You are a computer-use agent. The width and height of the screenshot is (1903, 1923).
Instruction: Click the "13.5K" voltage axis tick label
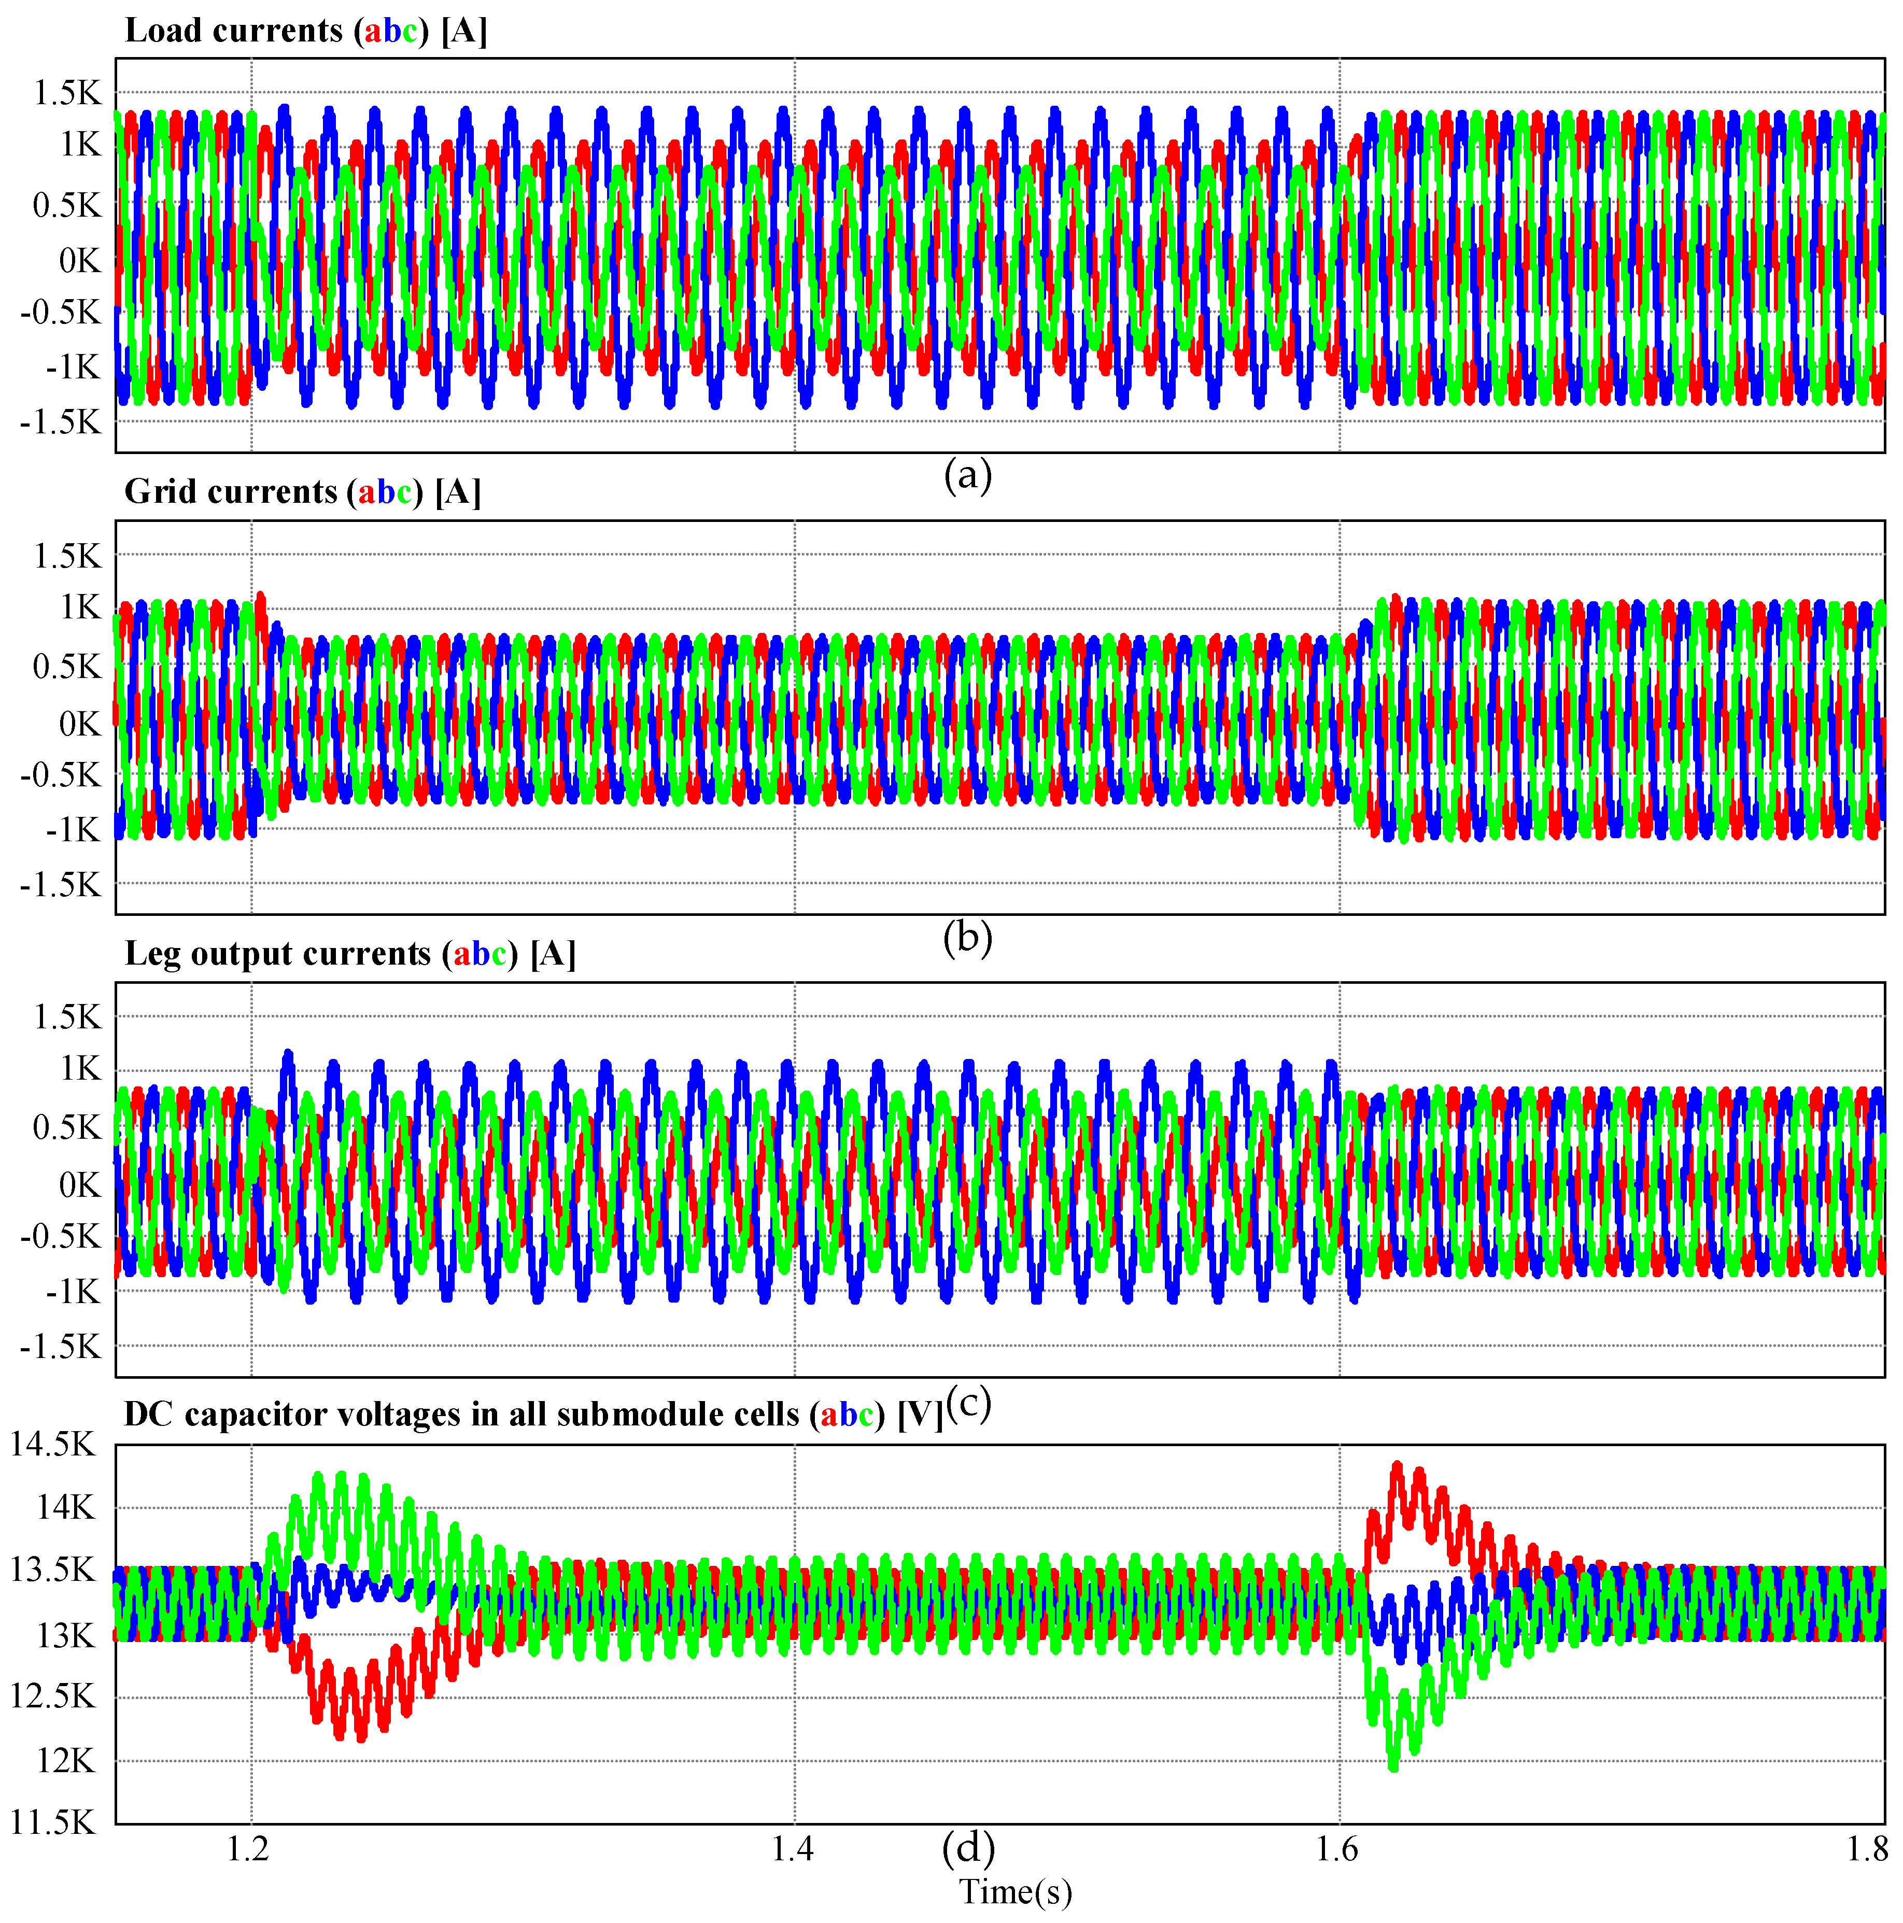pyautogui.click(x=54, y=1571)
